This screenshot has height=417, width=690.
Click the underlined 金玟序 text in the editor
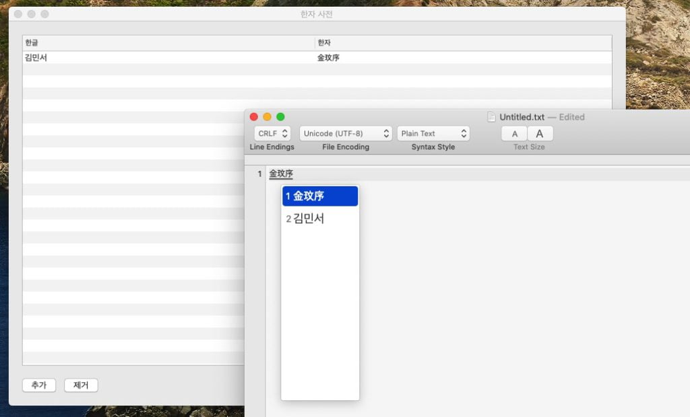tap(281, 174)
